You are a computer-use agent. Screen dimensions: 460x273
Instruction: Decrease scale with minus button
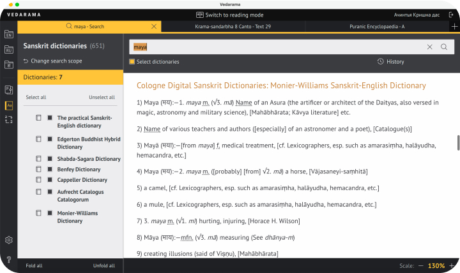click(420, 265)
